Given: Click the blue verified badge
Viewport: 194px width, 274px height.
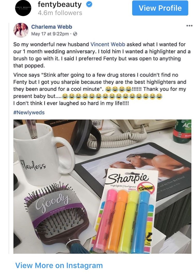Looking at the screenshot, I should pos(89,5).
